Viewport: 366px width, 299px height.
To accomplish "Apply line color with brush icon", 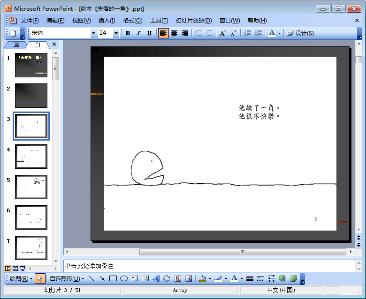I will pos(218,278).
